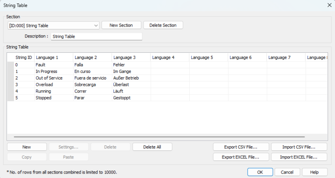335x178 pixels.
Task: Click the Delete Section button
Action: click(x=163, y=25)
